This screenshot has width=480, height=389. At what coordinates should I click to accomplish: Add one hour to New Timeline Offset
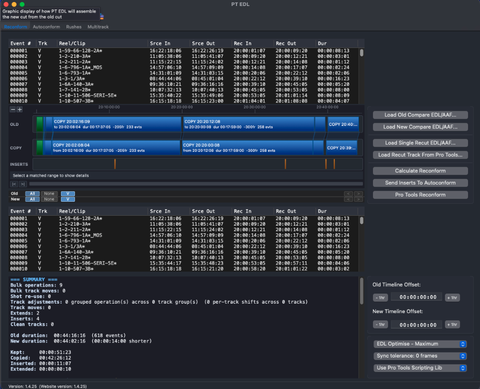pyautogui.click(x=452, y=325)
